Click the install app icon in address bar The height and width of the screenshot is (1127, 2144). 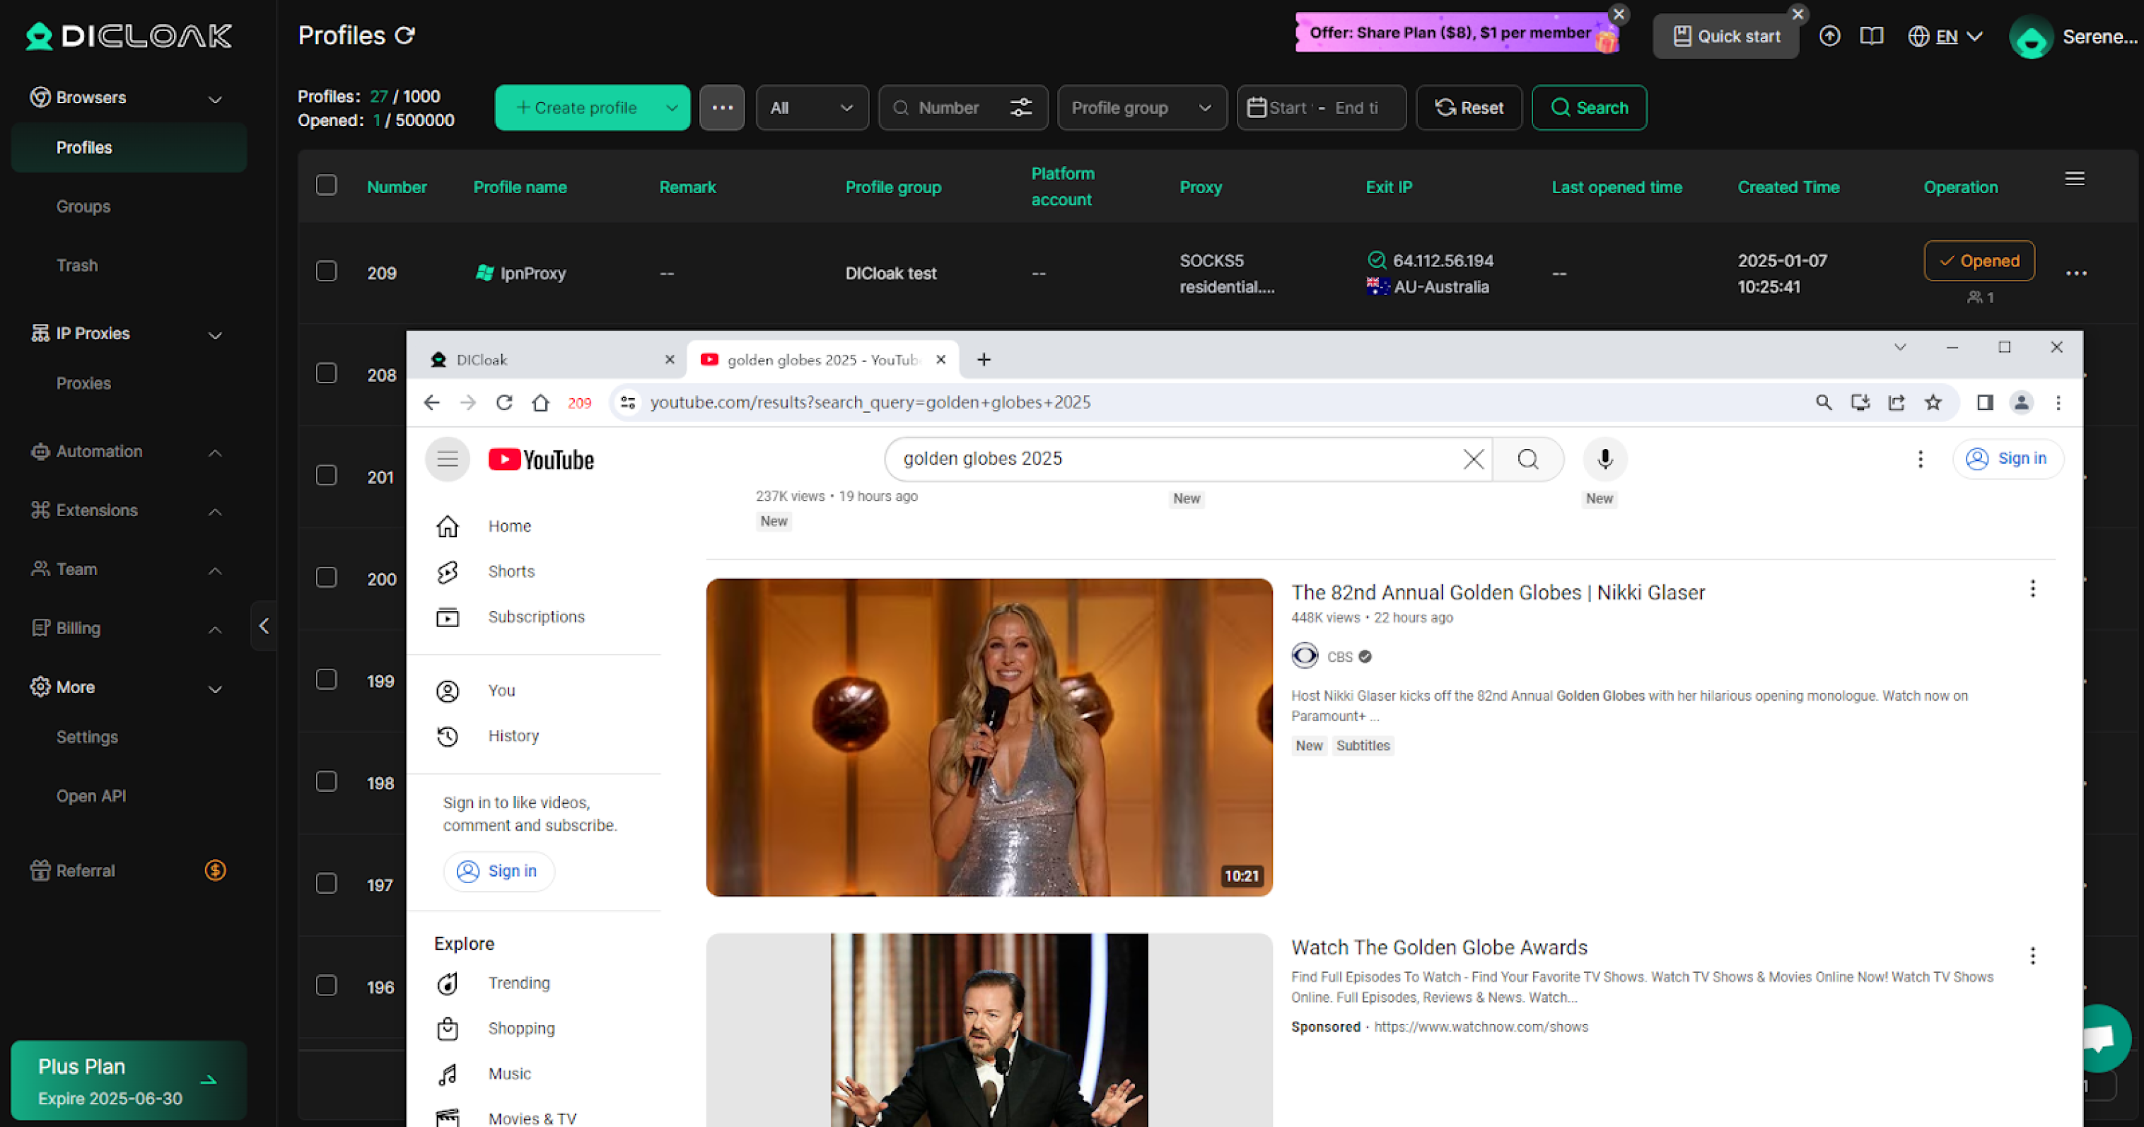click(1860, 403)
